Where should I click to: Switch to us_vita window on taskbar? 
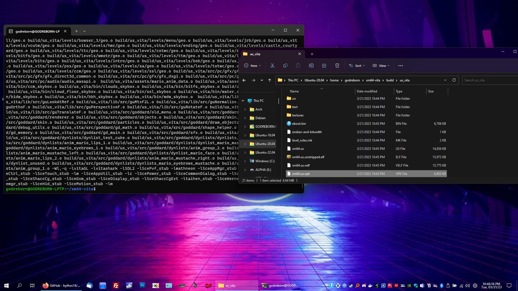tap(237, 286)
